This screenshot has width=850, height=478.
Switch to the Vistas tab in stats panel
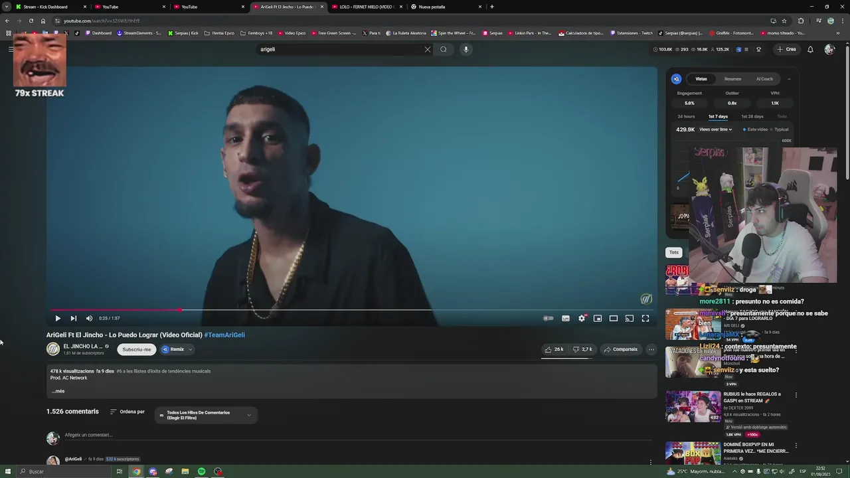pos(701,79)
